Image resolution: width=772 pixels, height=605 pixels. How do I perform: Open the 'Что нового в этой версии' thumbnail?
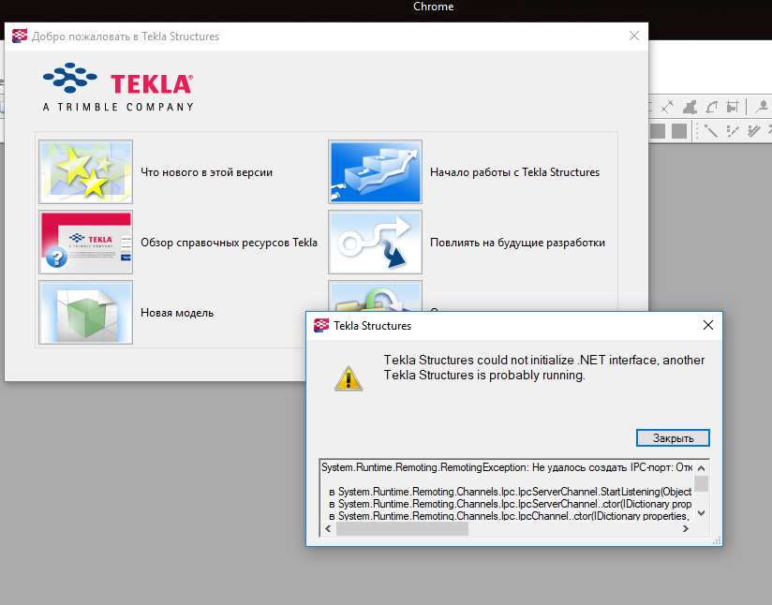85,171
